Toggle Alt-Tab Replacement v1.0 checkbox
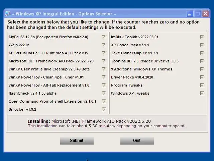The height and width of the screenshot is (161, 214). coord(104,85)
